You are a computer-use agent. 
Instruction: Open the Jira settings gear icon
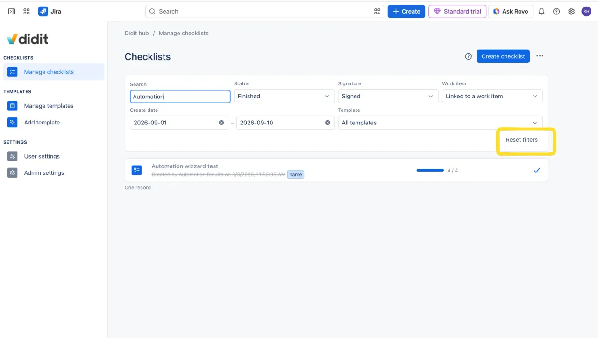point(571,11)
